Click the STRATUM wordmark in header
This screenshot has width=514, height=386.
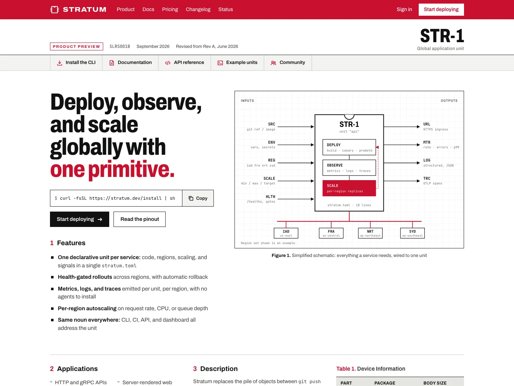click(x=85, y=10)
